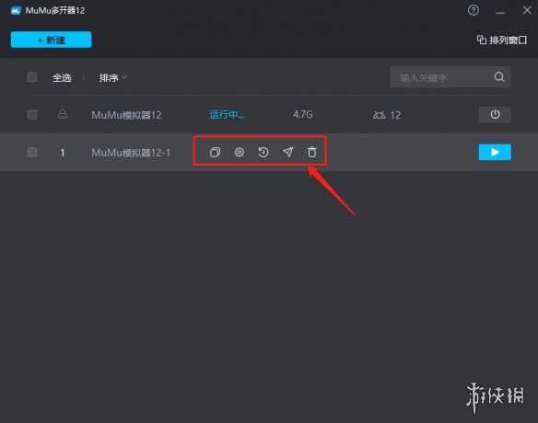Click the lock icon beside MuMu模拟器12
Image resolution: width=538 pixels, height=423 pixels.
(x=62, y=114)
